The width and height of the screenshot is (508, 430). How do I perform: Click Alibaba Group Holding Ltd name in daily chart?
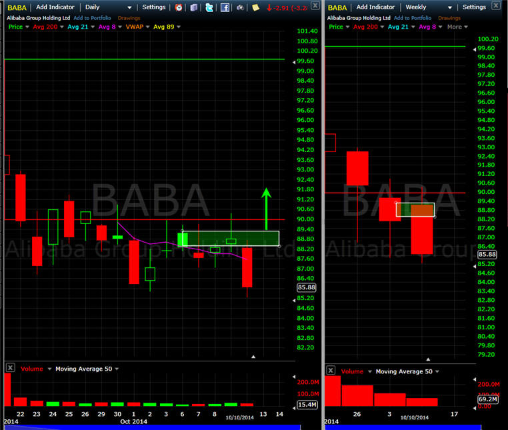coord(39,18)
